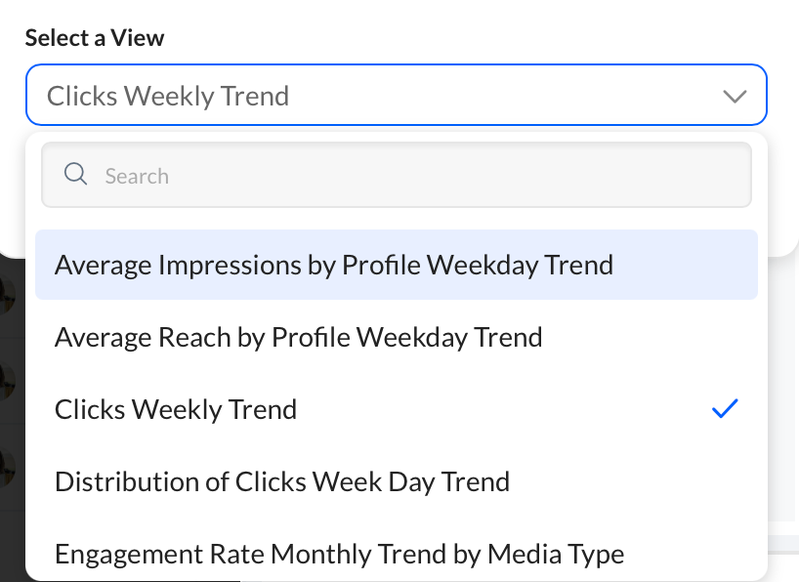799x582 pixels.
Task: Select Average Impressions by Profile Weekday Trend
Action: click(397, 265)
